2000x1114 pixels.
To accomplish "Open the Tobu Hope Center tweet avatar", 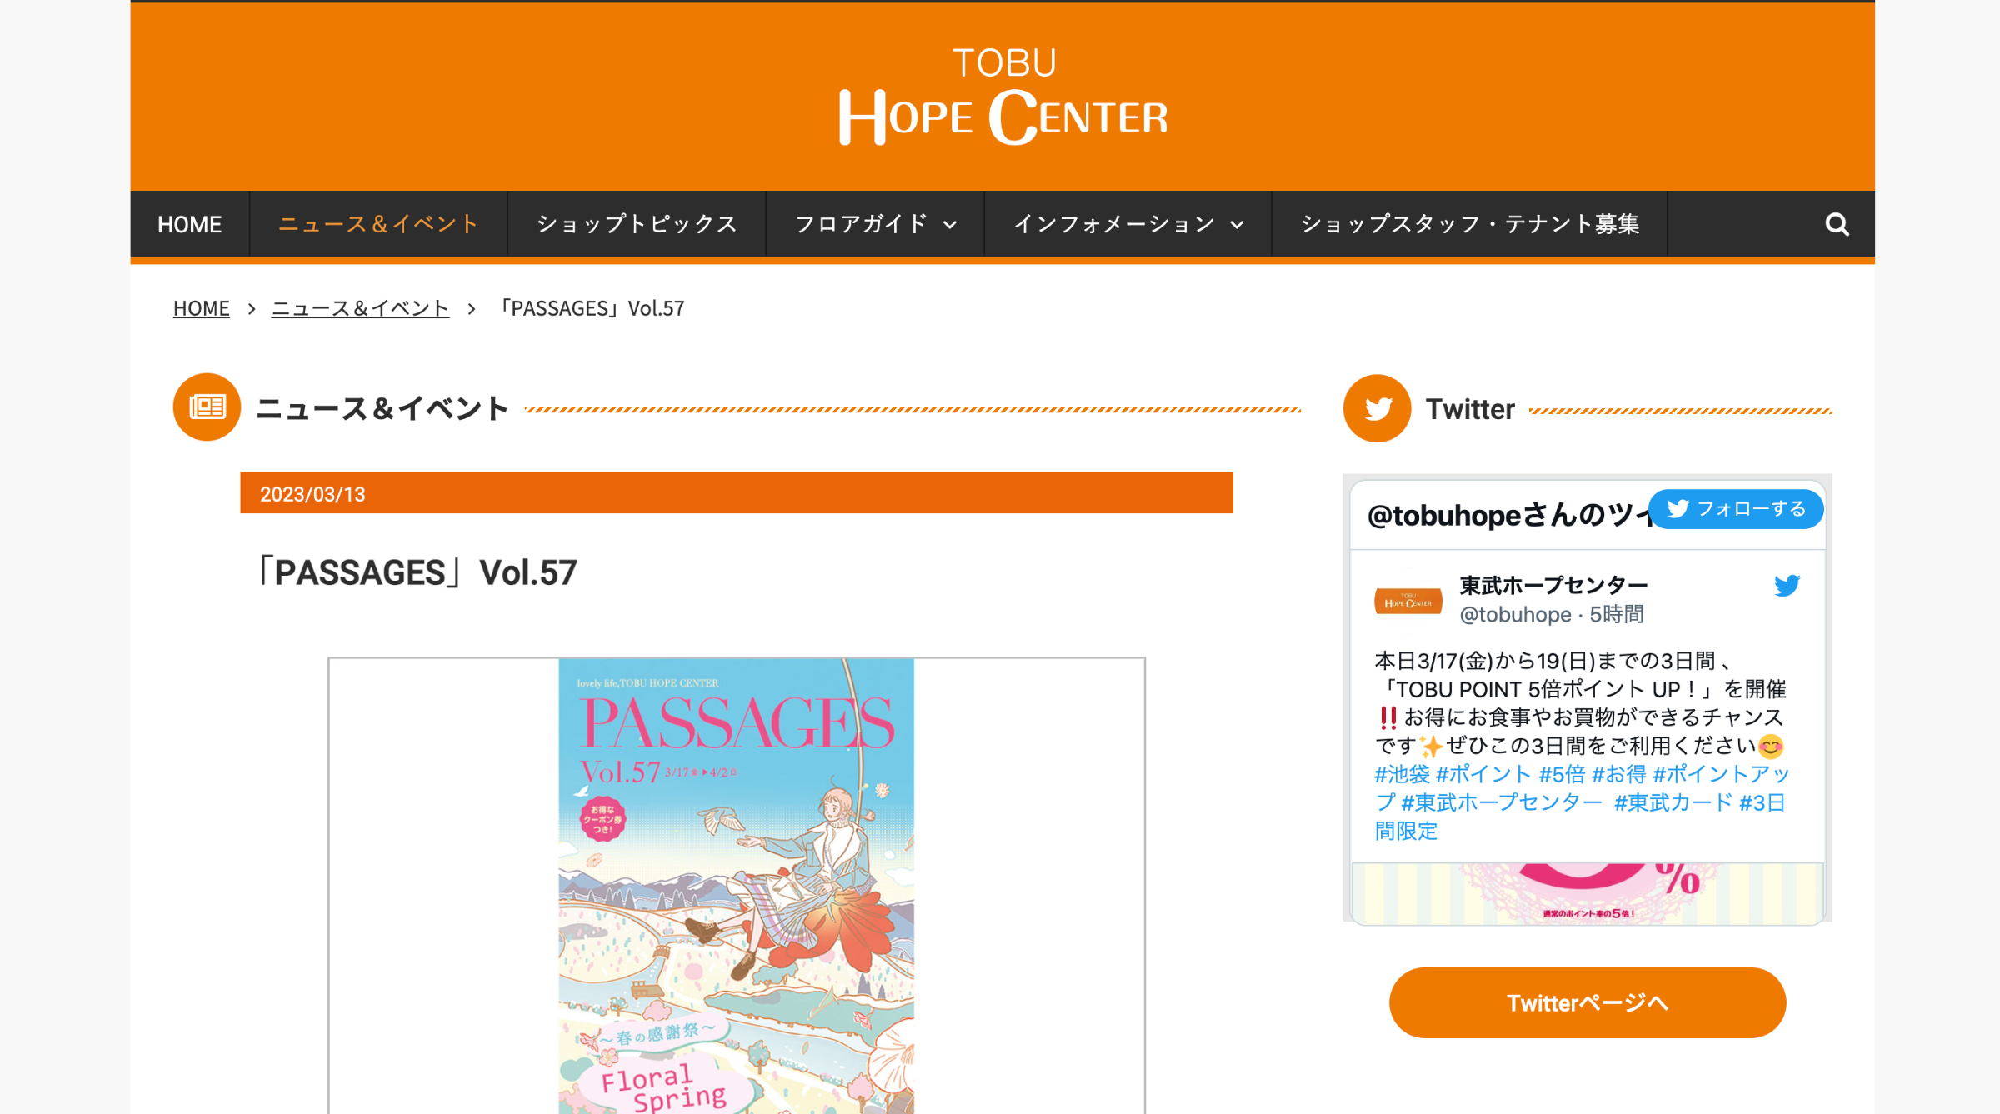I will 1408,601.
